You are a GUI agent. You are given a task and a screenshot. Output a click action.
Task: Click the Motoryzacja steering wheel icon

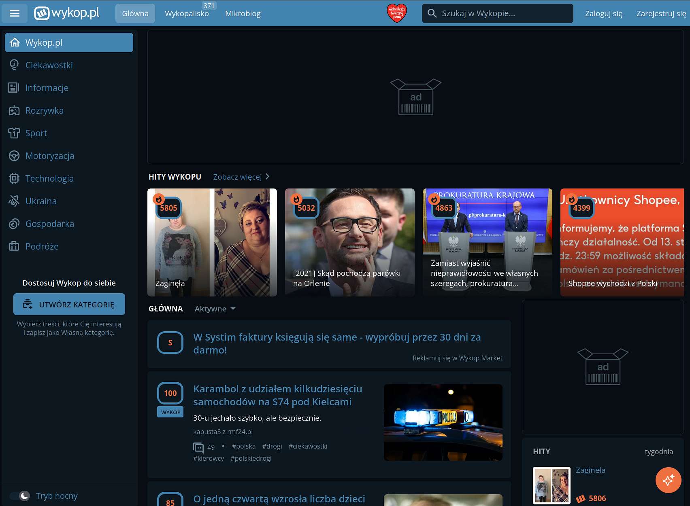(14, 156)
